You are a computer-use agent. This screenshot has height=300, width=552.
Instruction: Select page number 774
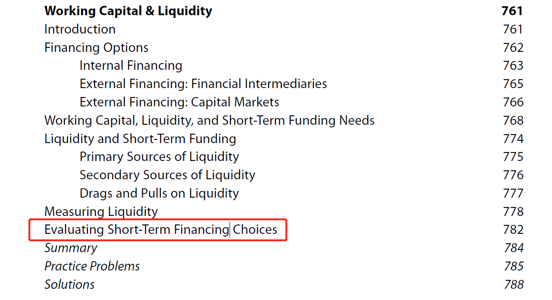[513, 139]
